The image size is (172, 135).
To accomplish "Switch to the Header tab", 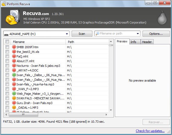I will pyautogui.click(x=147, y=42).
